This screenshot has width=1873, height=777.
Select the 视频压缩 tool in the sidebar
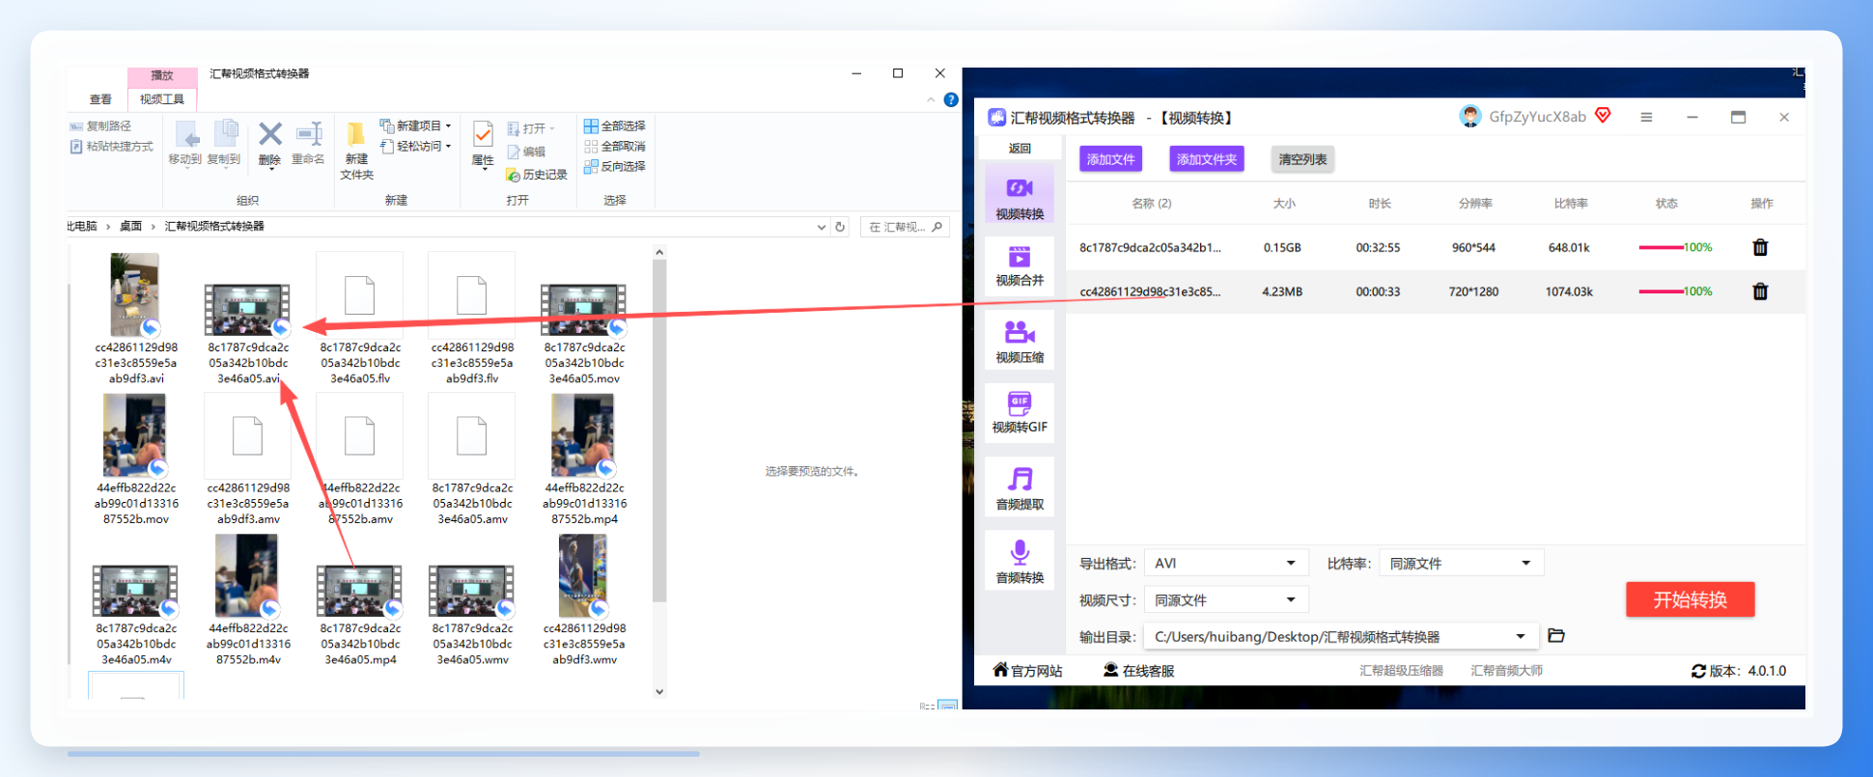[1020, 340]
